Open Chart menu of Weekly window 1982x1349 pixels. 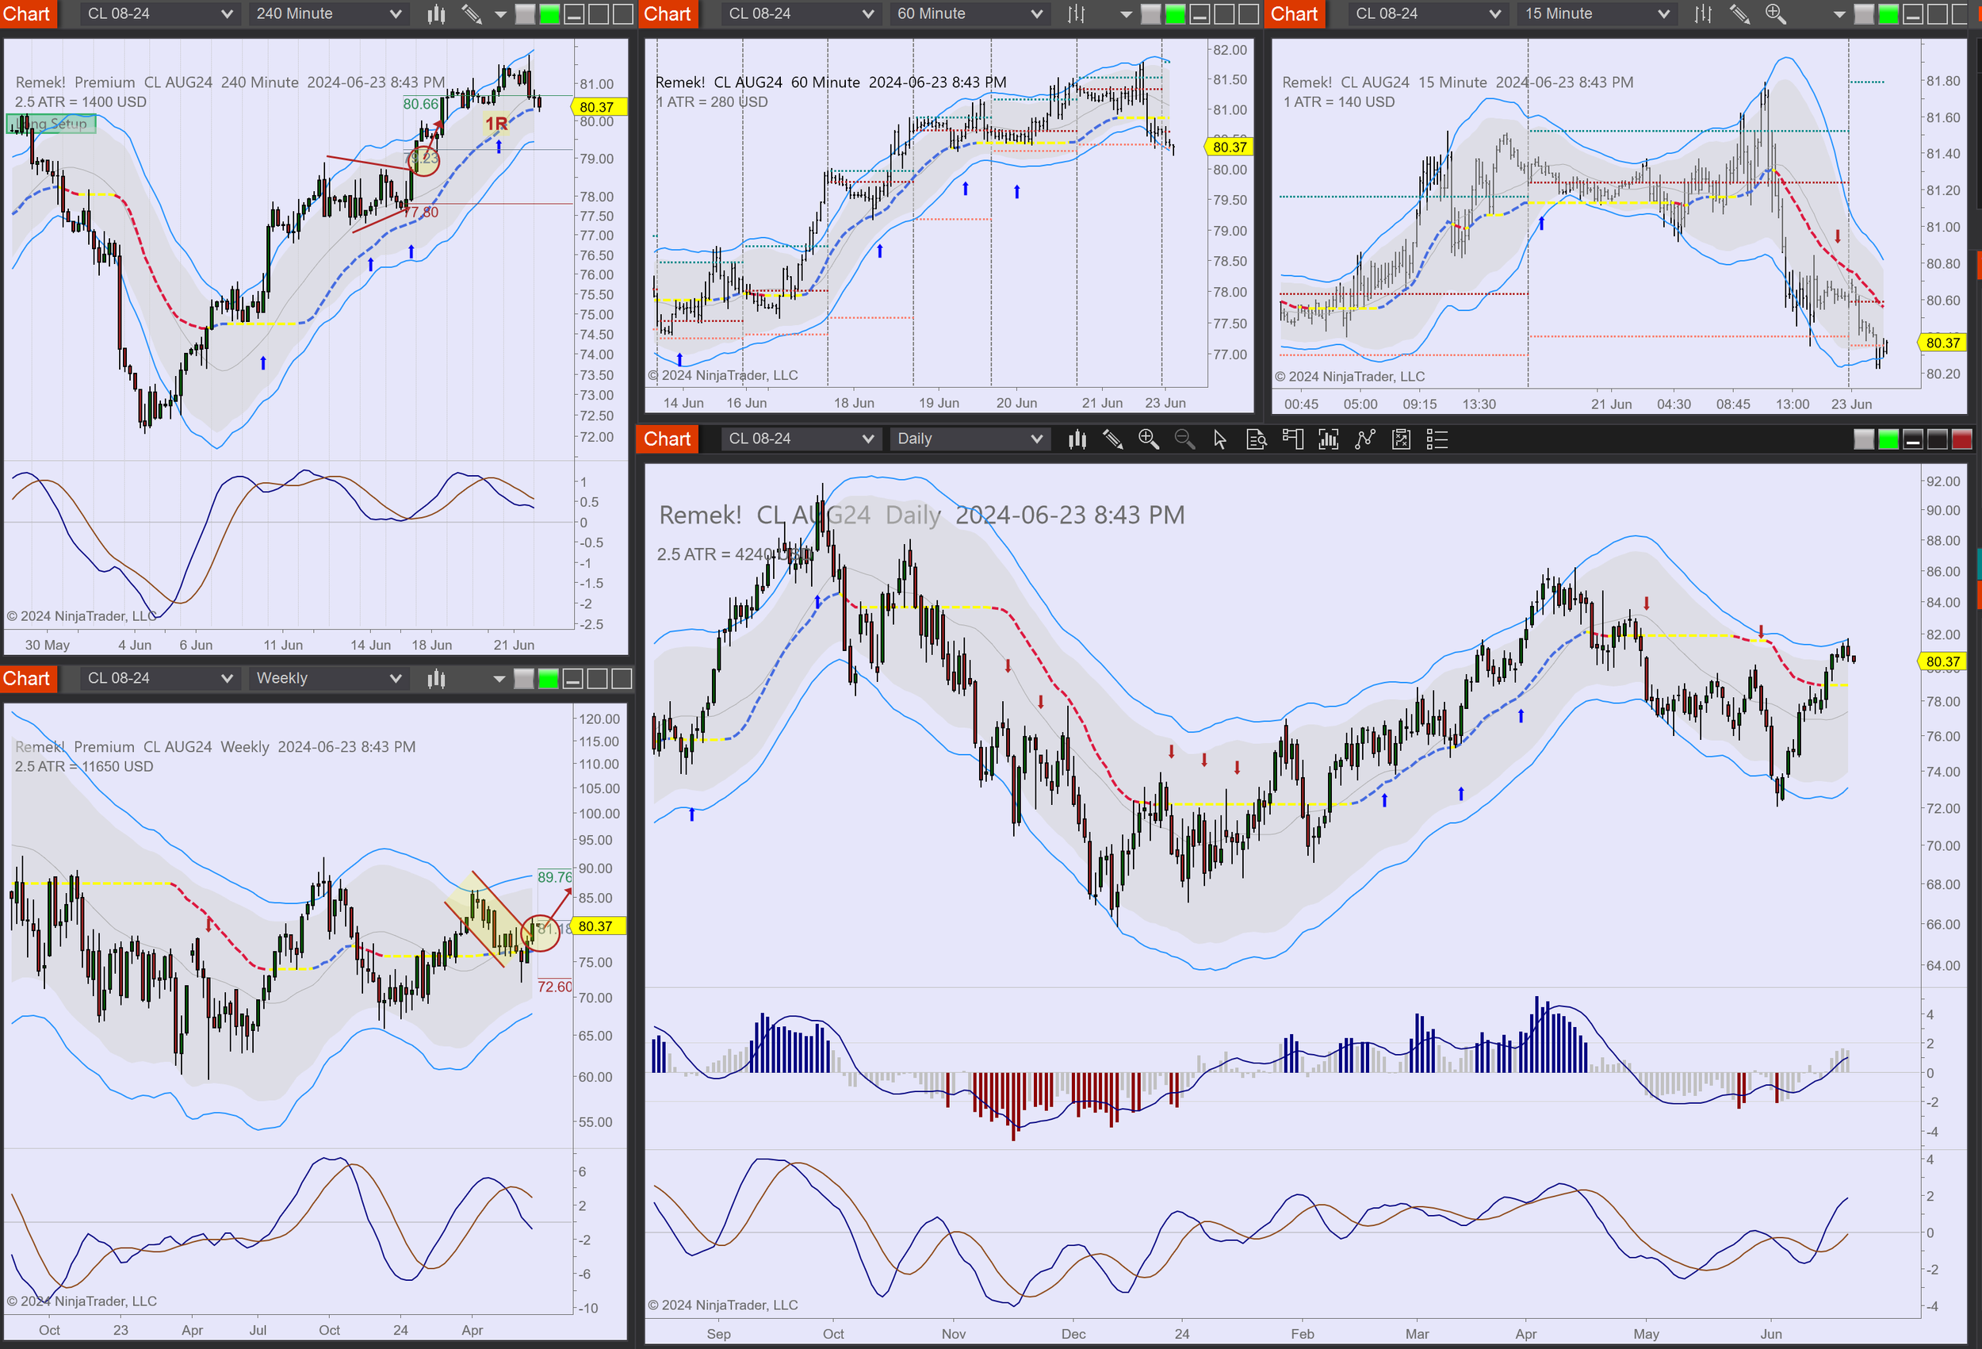tap(27, 678)
